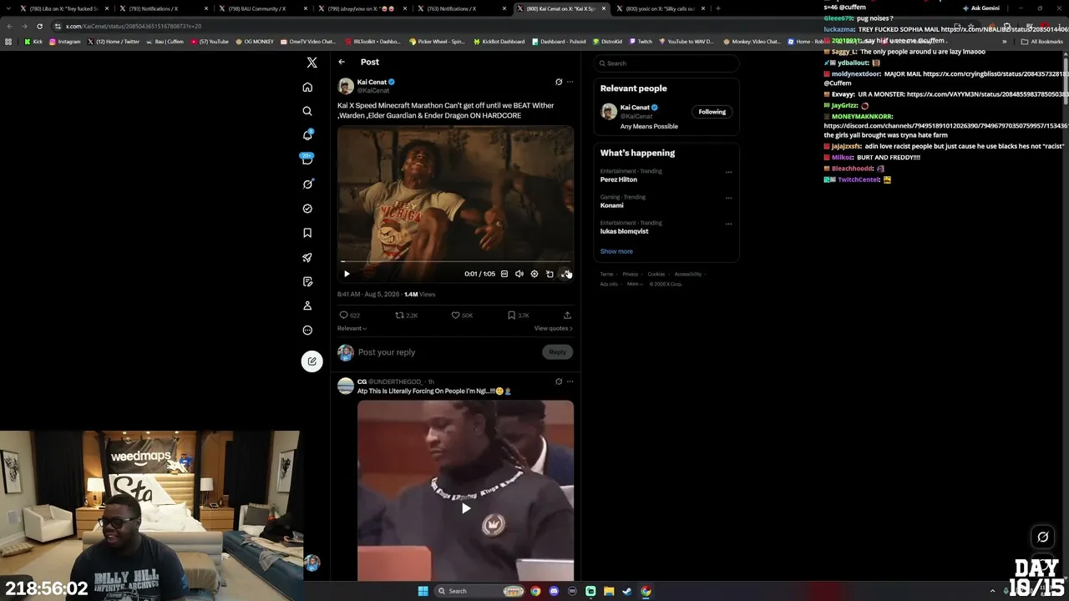Switch to the 'BAU Community / X' tab
Viewport: 1069px width, 601px height.
pyautogui.click(x=262, y=8)
